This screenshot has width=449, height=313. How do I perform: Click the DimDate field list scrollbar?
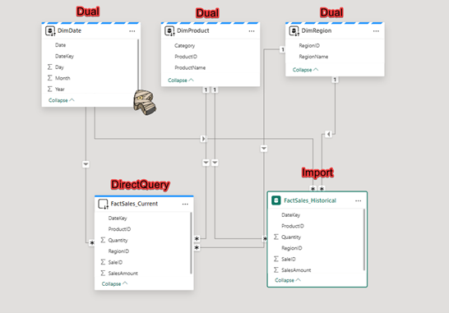[x=138, y=65]
